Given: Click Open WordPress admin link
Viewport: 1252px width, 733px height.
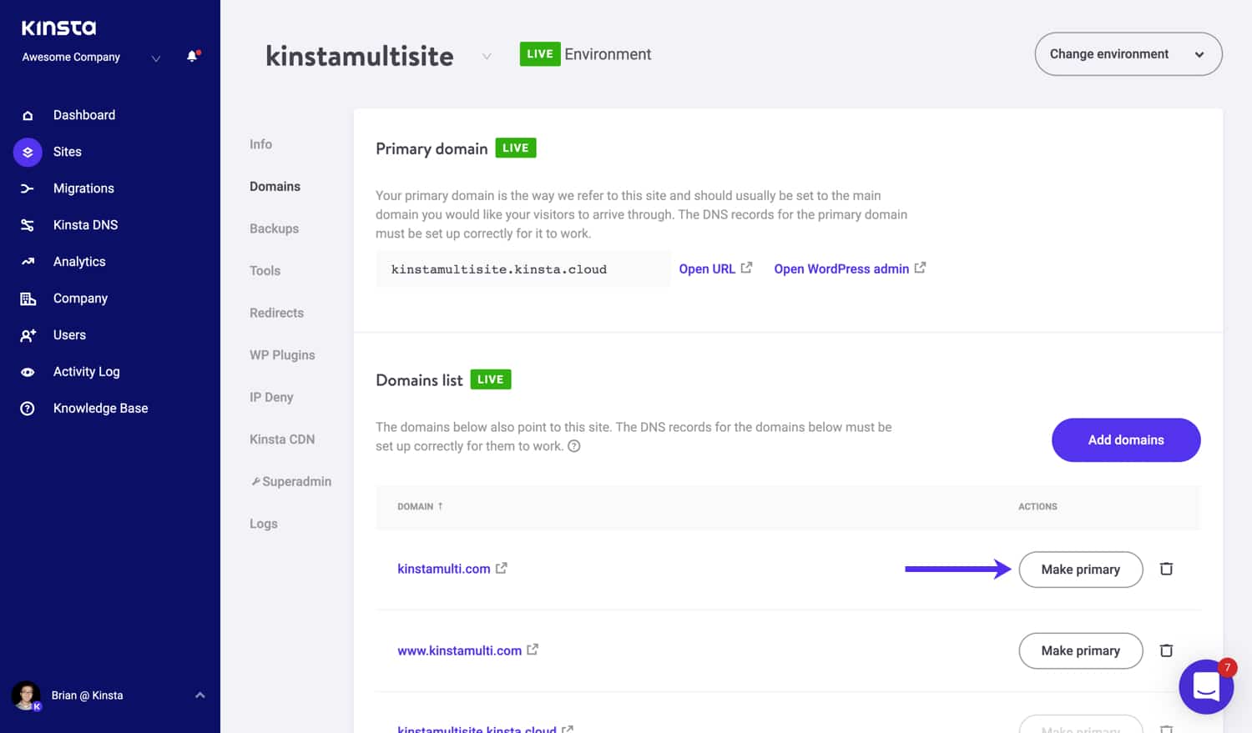Looking at the screenshot, I should click(841, 269).
